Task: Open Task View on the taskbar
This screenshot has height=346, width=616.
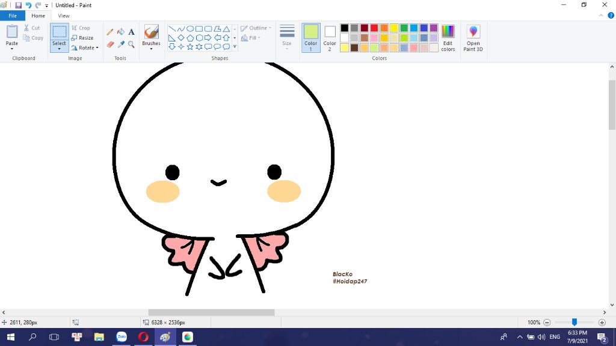Action: (54, 337)
